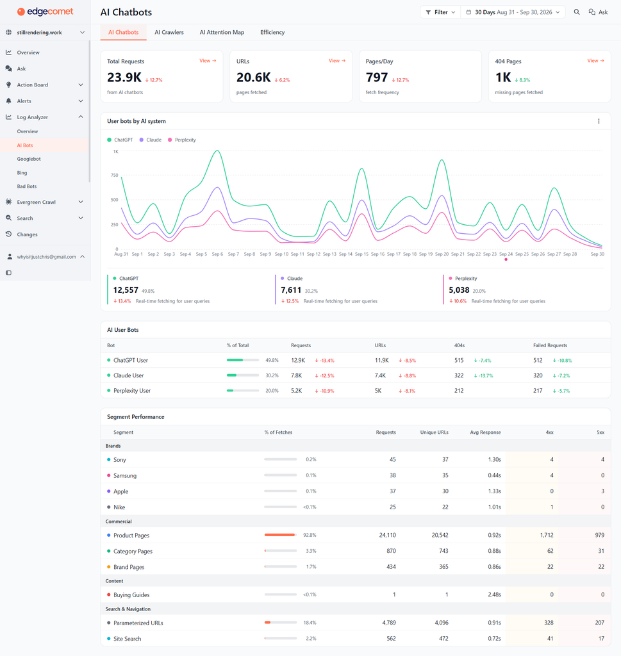Open the search magnifier in header
This screenshot has width=621, height=656.
tap(577, 12)
